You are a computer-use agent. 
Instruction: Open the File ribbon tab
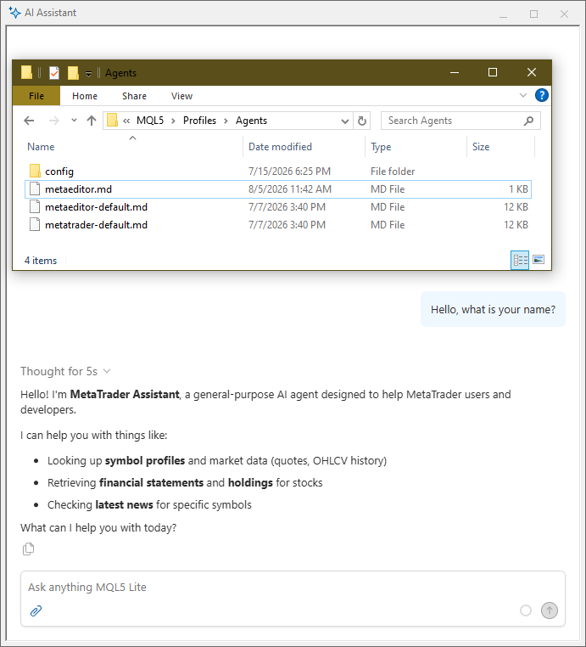pos(36,96)
